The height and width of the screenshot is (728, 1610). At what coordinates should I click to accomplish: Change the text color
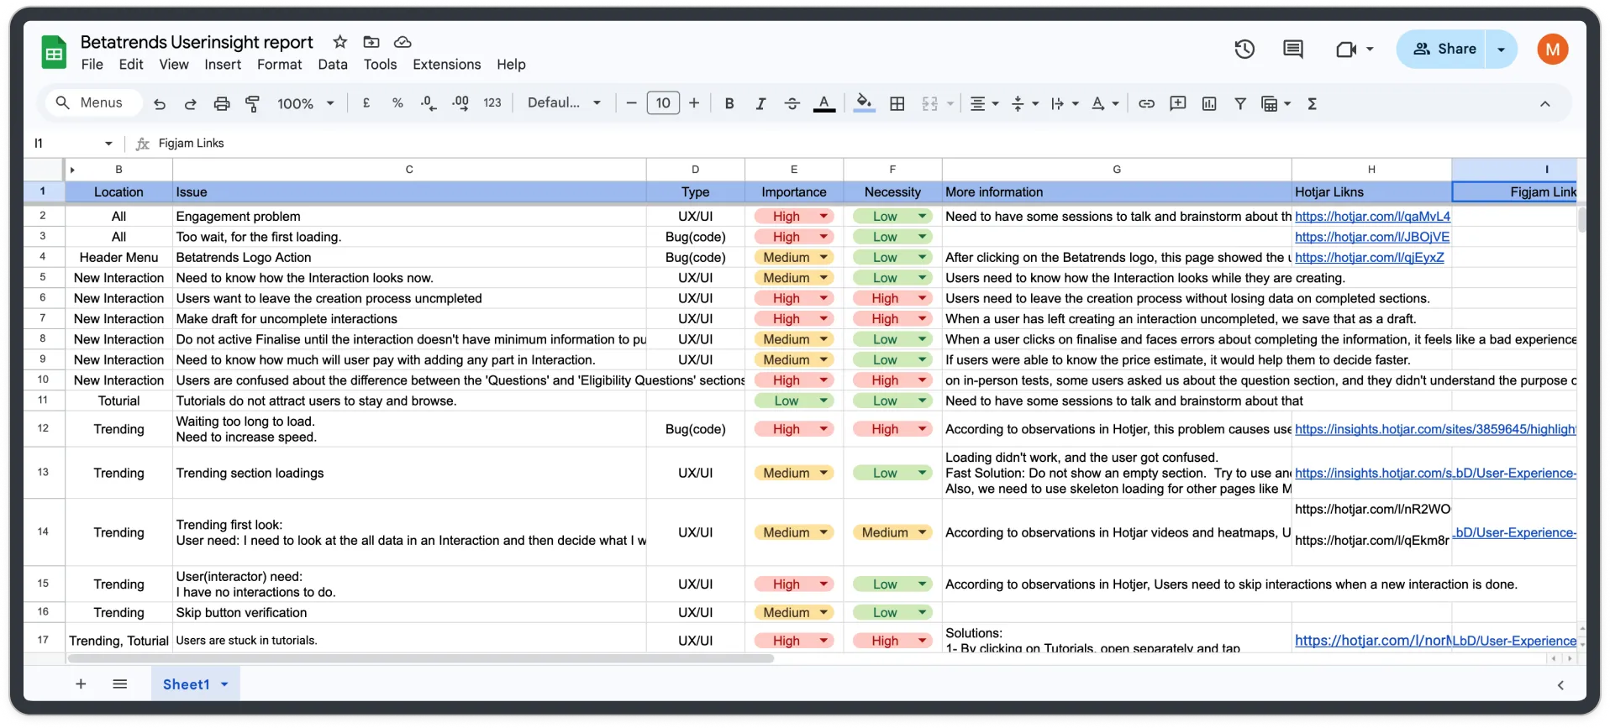[824, 103]
